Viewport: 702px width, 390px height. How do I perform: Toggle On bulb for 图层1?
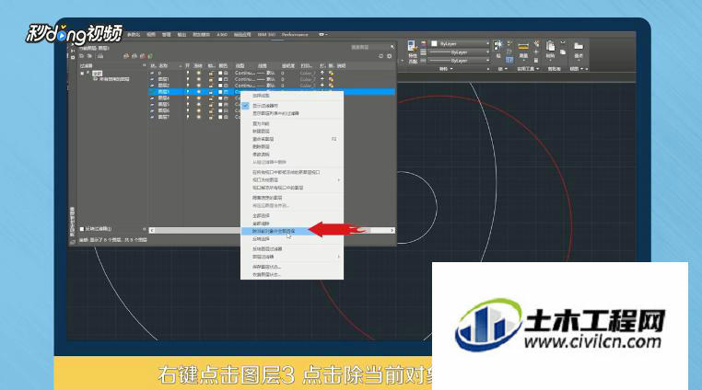point(188,79)
